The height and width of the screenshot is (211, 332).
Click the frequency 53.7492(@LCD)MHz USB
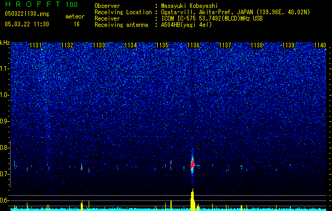pyautogui.click(x=231, y=18)
